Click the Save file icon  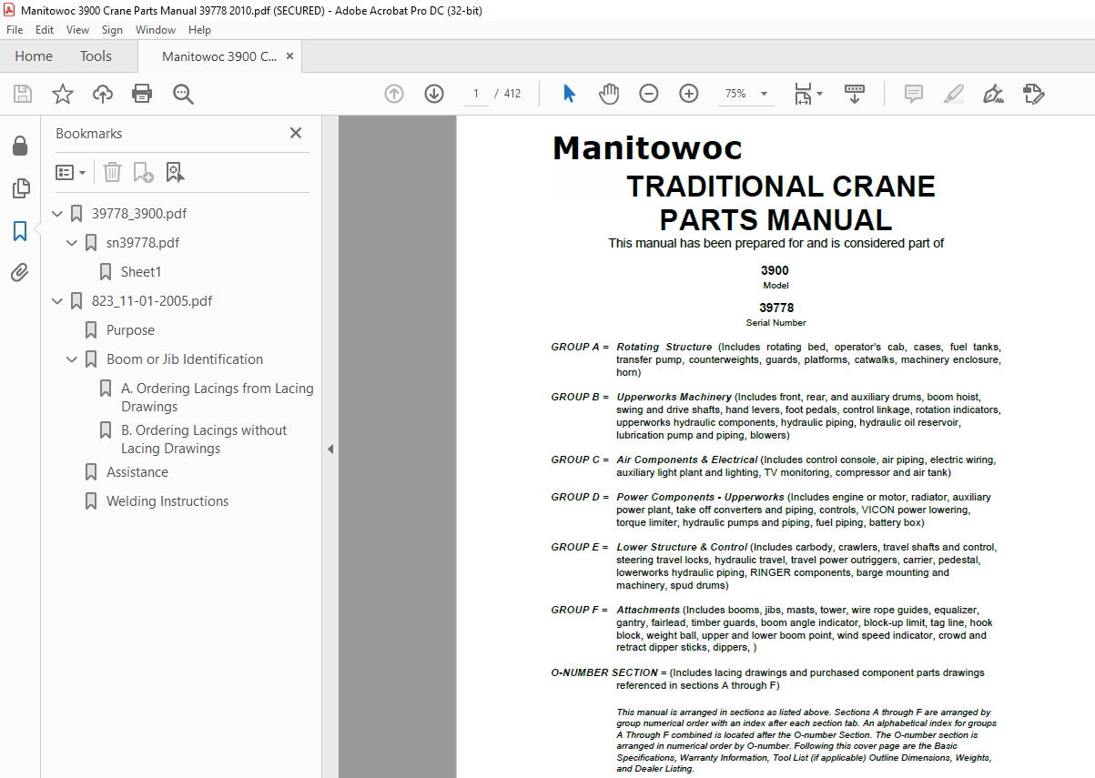point(23,94)
